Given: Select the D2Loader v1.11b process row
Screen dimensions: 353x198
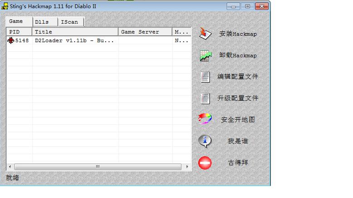Looking at the screenshot, I should (x=74, y=41).
